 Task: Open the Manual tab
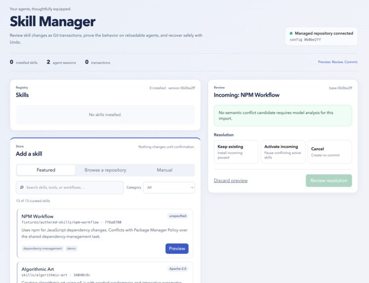click(164, 170)
